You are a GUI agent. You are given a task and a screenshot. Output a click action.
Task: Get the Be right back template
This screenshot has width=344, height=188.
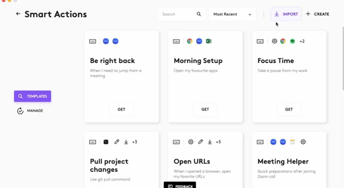click(x=121, y=109)
